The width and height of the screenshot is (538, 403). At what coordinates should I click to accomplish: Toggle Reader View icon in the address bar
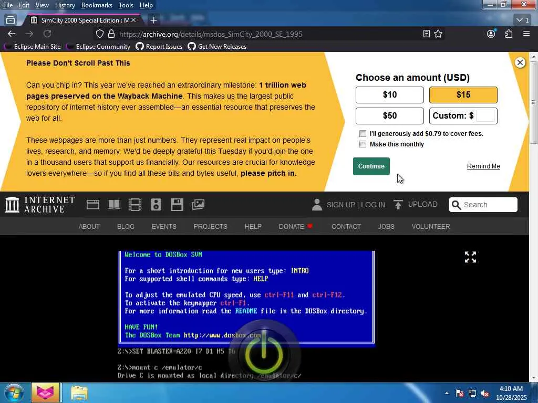426,34
